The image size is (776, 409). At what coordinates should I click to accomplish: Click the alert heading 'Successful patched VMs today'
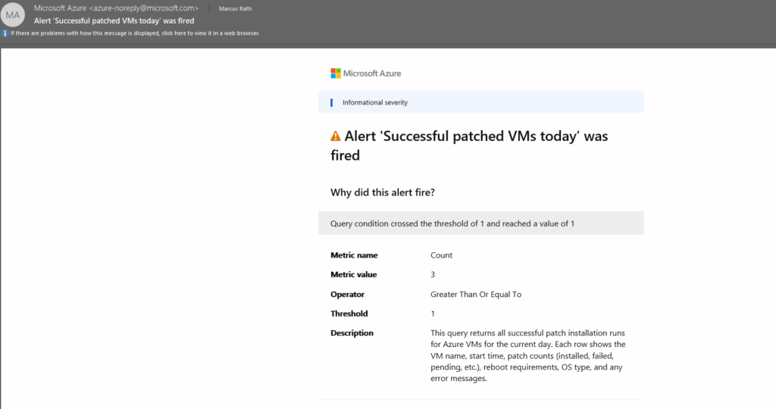pos(469,145)
